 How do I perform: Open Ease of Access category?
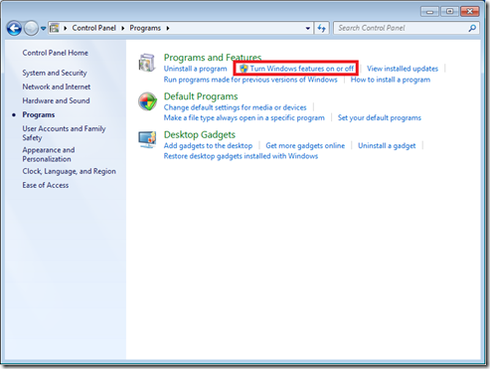pyautogui.click(x=46, y=185)
